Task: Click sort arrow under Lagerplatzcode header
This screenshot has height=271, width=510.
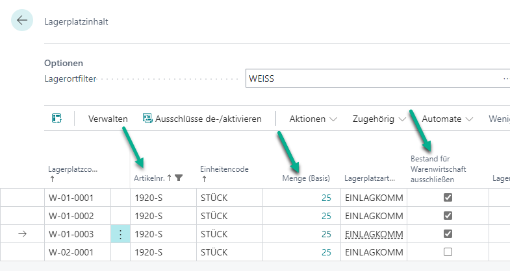Action: [x=51, y=178]
